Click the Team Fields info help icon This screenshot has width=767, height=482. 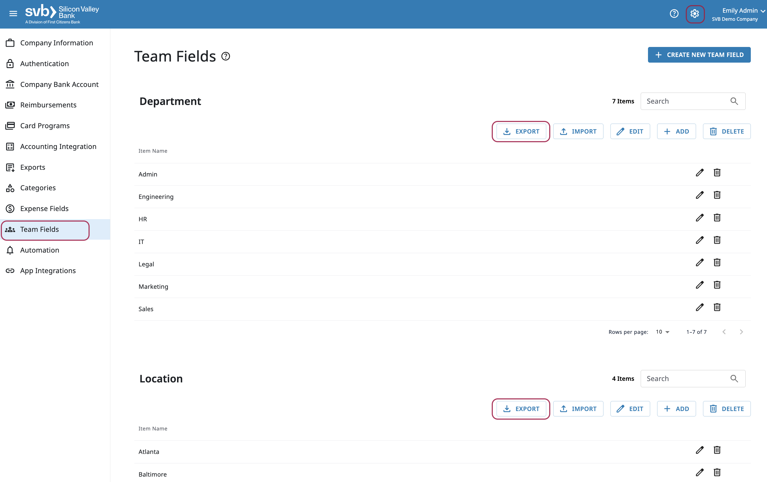coord(226,56)
